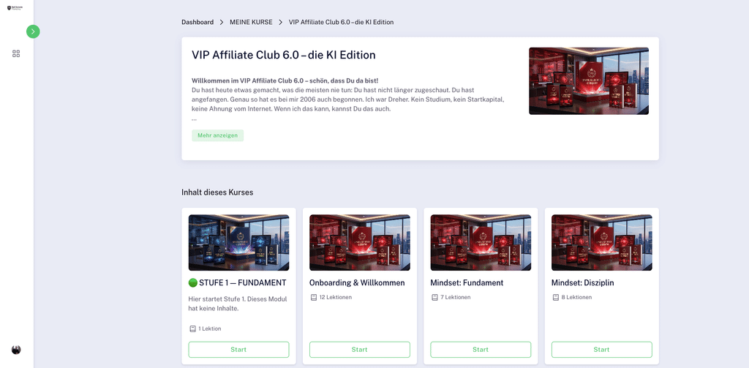The width and height of the screenshot is (749, 368).
Task: Click the book icon beside 7 Lektionen
Action: (x=434, y=297)
